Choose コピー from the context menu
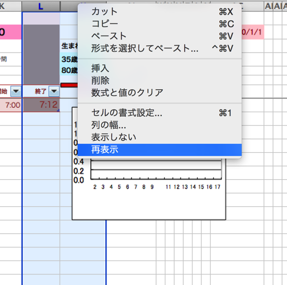 click(160, 24)
